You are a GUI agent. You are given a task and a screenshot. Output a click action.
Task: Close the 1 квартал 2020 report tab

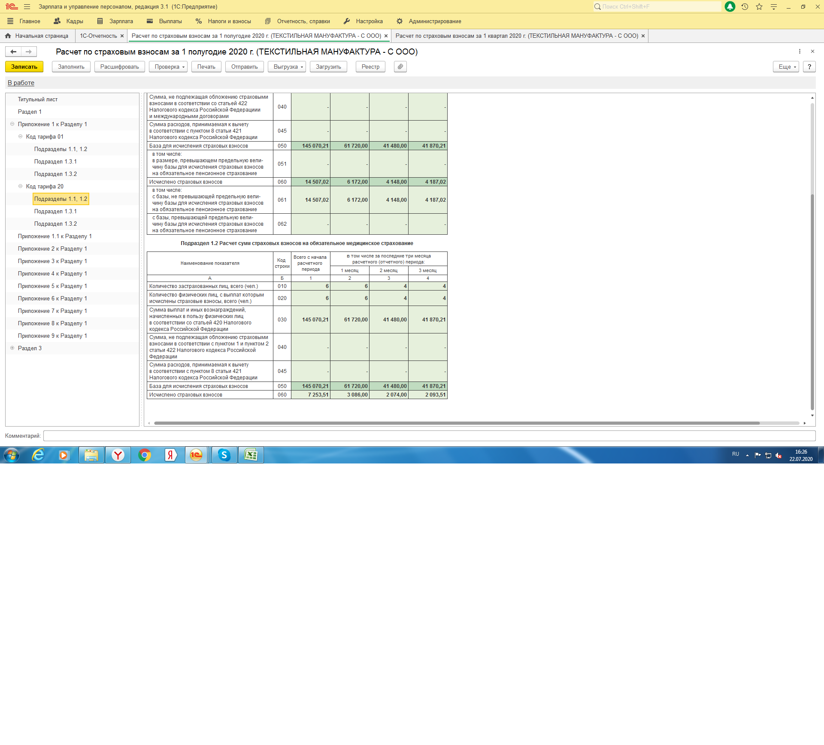pos(643,36)
